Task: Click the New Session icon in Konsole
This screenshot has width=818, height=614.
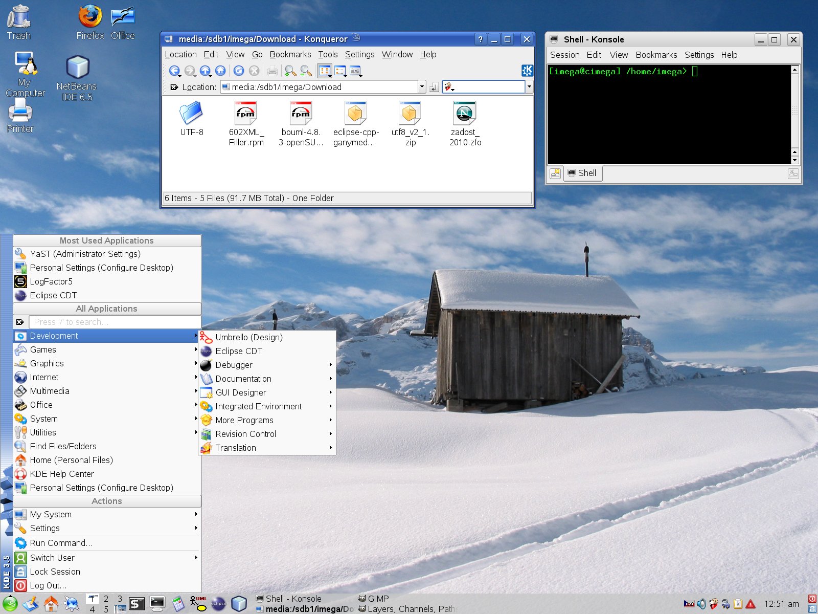Action: [555, 173]
